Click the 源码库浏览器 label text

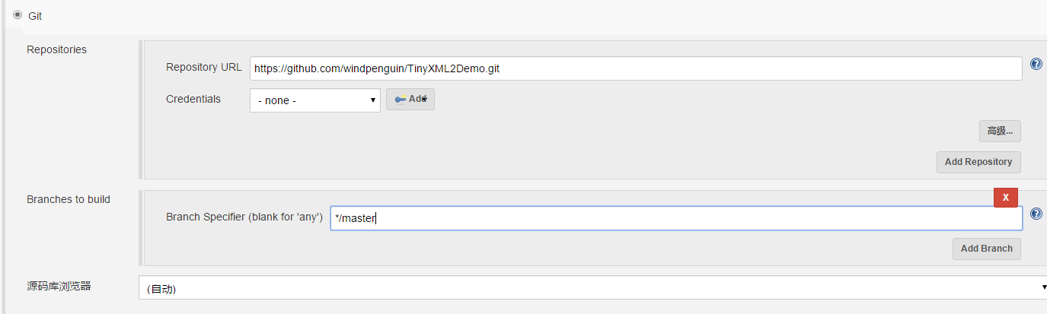point(59,287)
